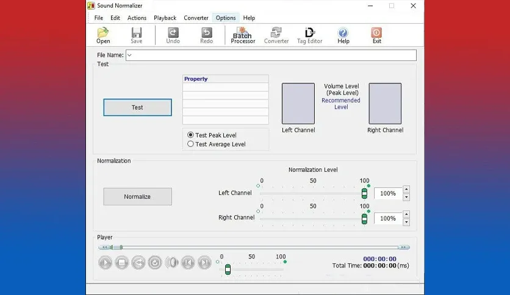Click the Property column header

point(225,79)
